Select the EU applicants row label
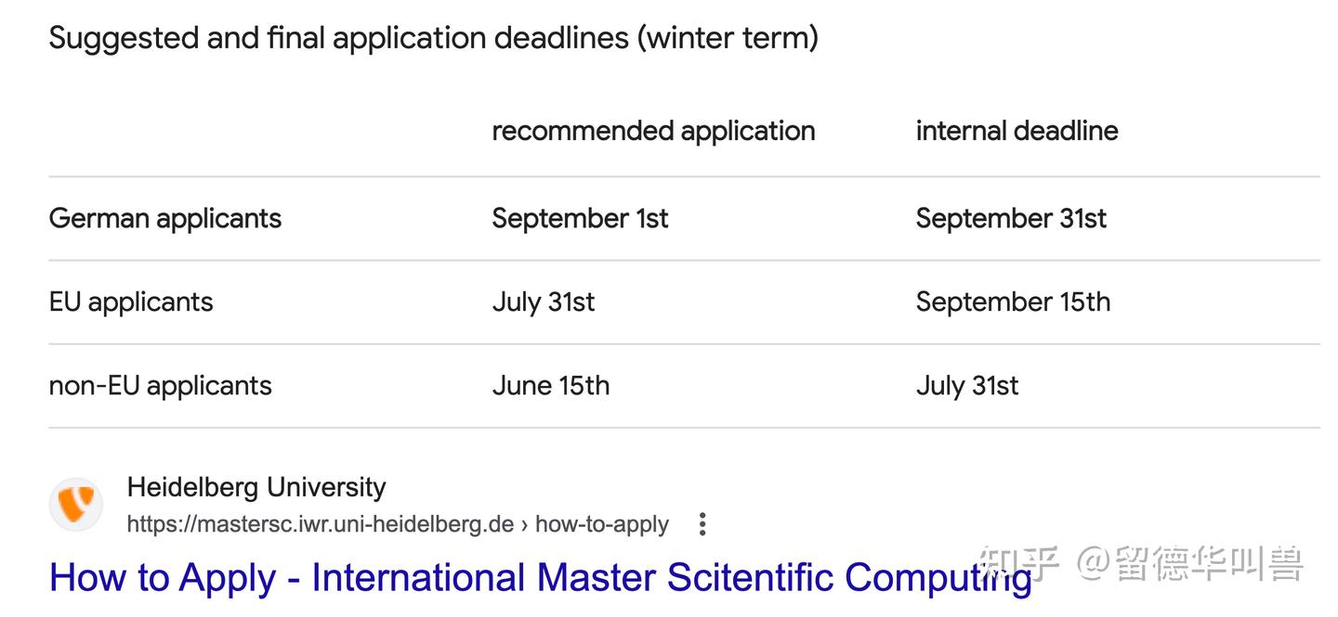Screen dimensions: 1338x617 [x=131, y=302]
